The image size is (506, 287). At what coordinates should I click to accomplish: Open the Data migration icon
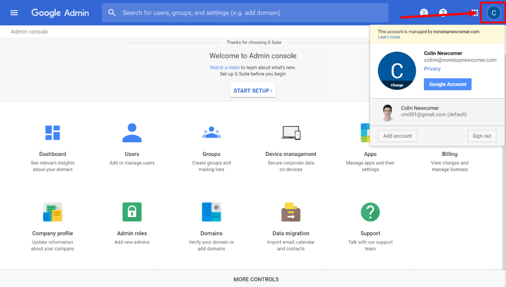(x=291, y=212)
